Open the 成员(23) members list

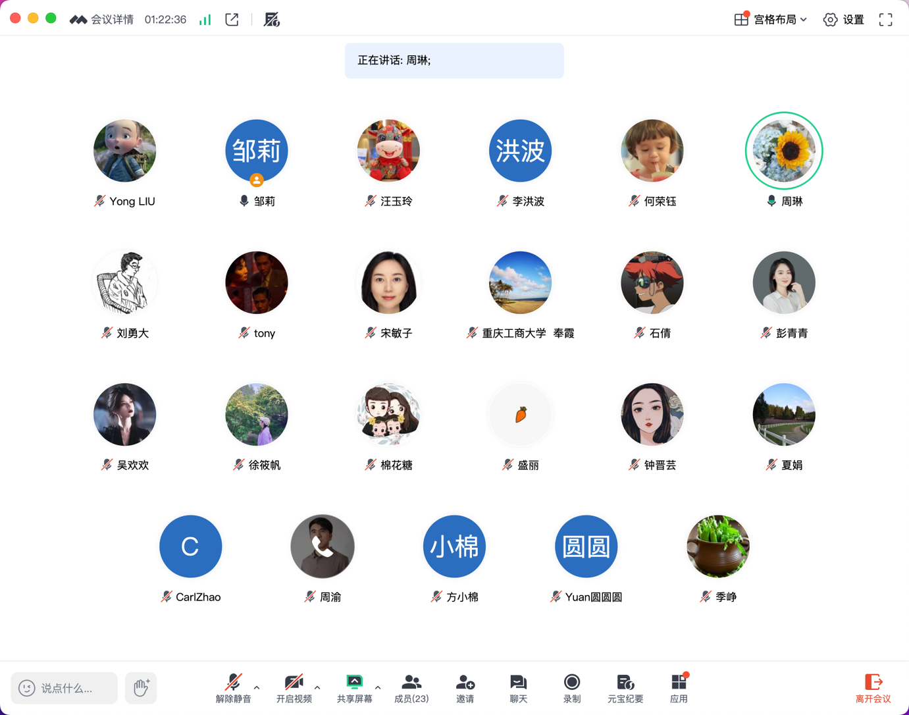411,688
